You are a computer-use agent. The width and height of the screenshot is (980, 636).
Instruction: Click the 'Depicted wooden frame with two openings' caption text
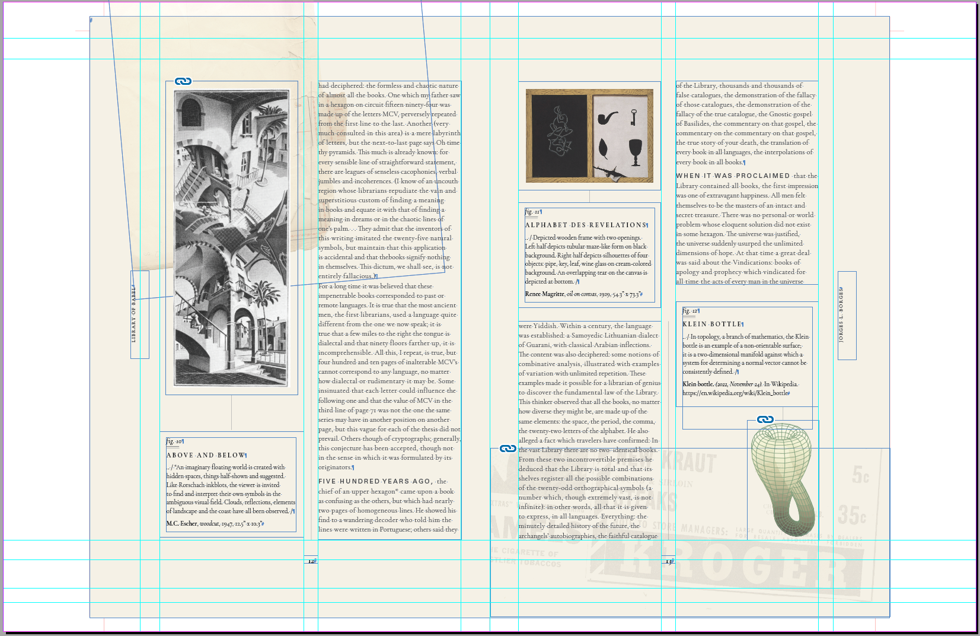[588, 259]
